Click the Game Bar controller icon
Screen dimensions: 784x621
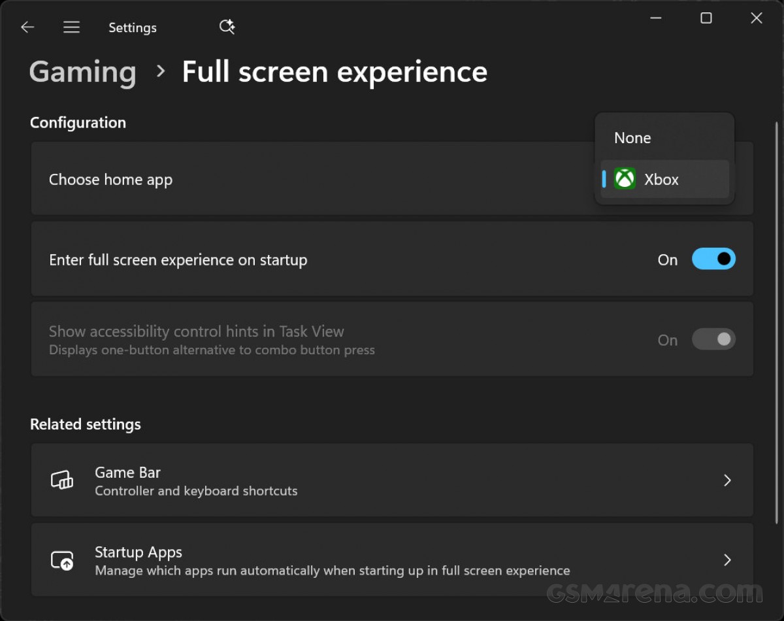(62, 480)
